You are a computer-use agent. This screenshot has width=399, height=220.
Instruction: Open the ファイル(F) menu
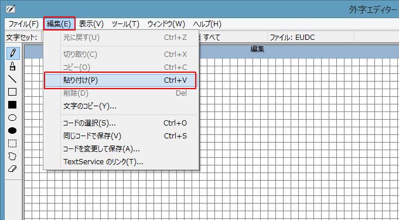click(23, 24)
